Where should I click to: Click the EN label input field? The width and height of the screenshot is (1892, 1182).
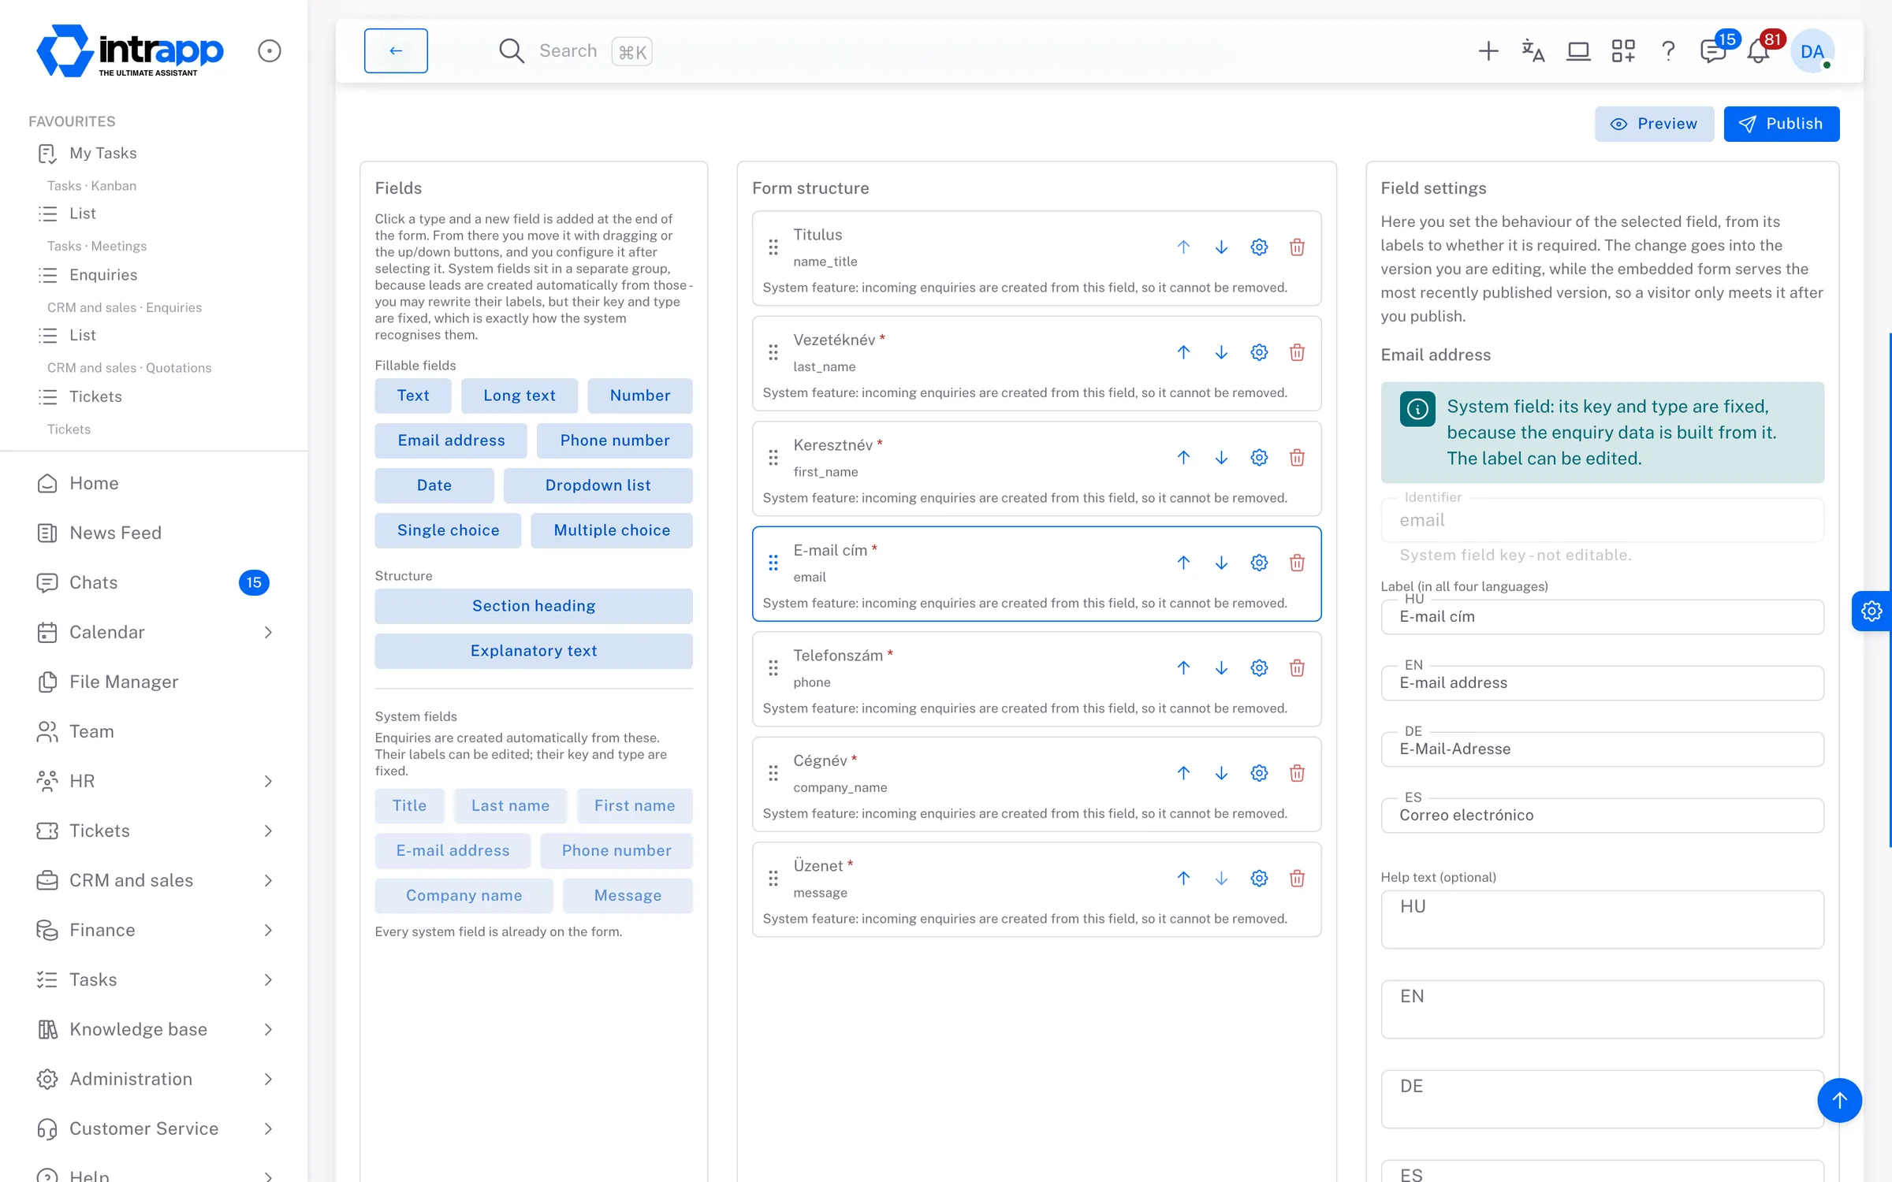coord(1602,682)
